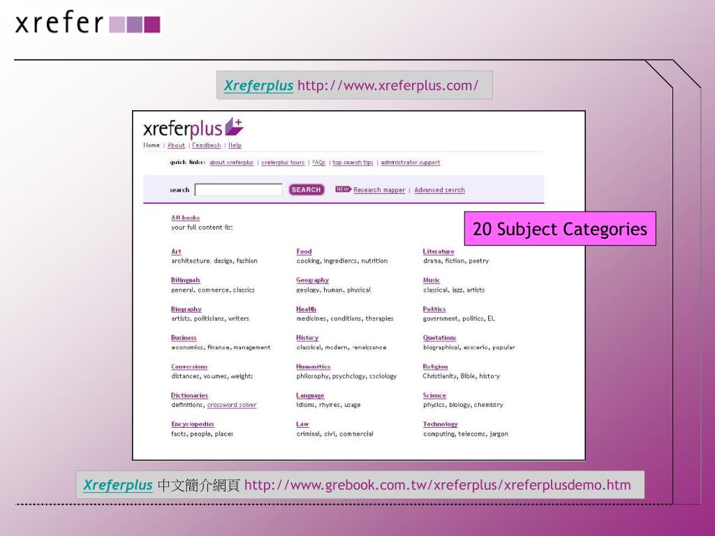Click the www.xreferplus.com URL text
The image size is (715, 536).
pos(388,85)
